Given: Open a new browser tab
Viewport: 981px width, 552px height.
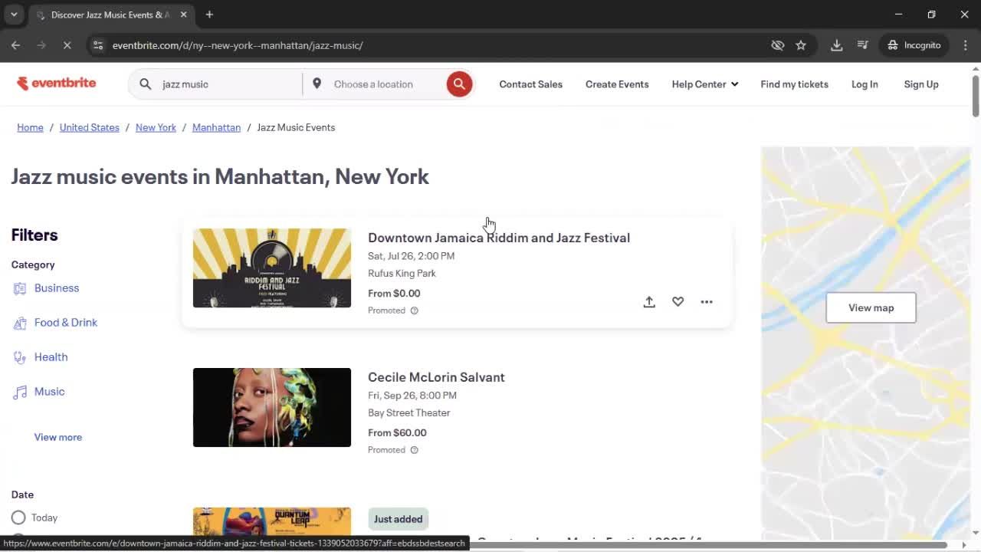Looking at the screenshot, I should 209,15.
